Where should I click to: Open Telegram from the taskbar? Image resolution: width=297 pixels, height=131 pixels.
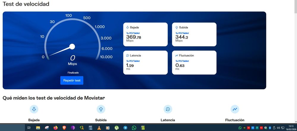(125, 128)
